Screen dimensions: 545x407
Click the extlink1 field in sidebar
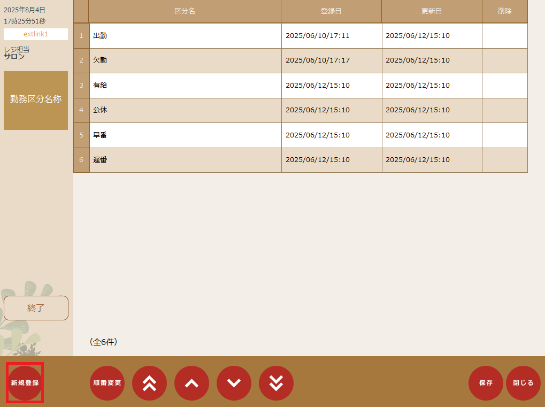36,34
